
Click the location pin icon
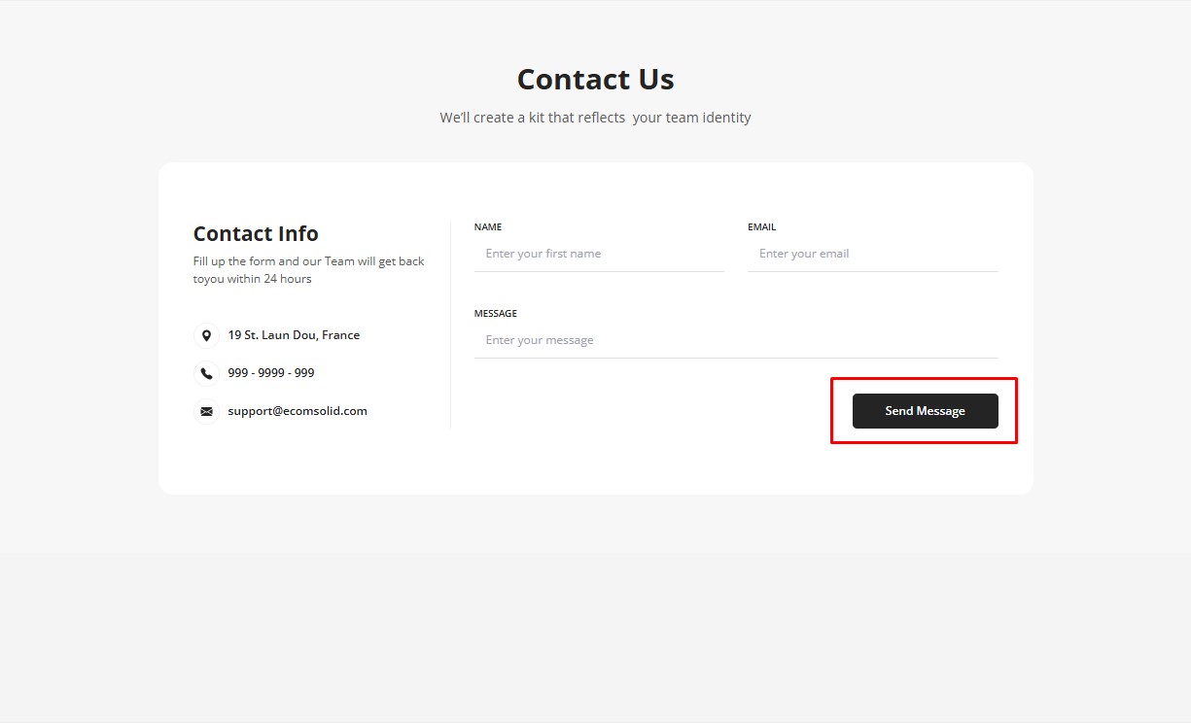[206, 335]
